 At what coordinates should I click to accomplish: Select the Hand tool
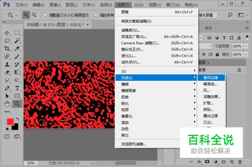[7, 104]
